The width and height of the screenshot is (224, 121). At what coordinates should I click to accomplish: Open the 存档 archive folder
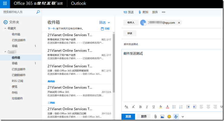coord(15,93)
